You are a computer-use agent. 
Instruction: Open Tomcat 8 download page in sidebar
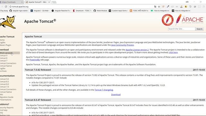tap(4, 58)
